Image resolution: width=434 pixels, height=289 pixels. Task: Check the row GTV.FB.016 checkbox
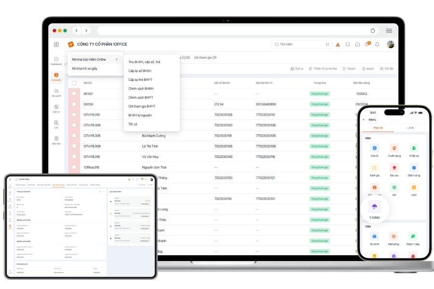[74, 157]
